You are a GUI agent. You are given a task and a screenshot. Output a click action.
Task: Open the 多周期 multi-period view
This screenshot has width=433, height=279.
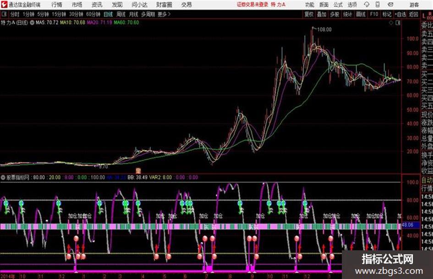[x=148, y=14]
